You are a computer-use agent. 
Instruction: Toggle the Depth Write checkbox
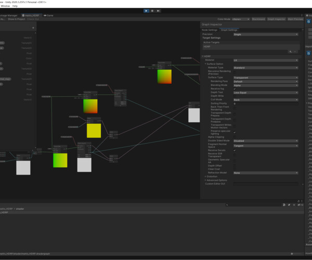[235, 96]
